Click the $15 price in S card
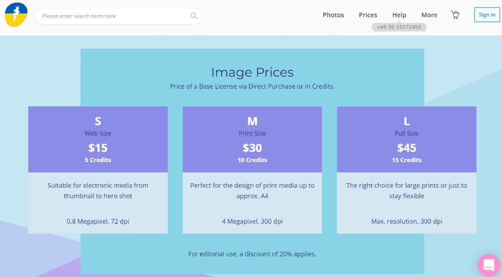Viewport: 502px width, 277px height. click(98, 148)
